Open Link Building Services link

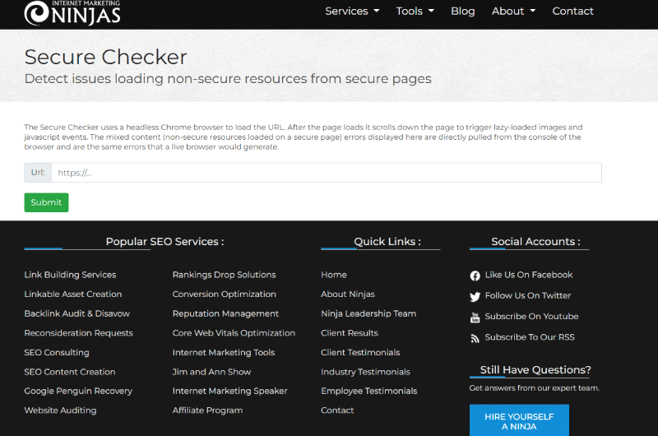70,275
